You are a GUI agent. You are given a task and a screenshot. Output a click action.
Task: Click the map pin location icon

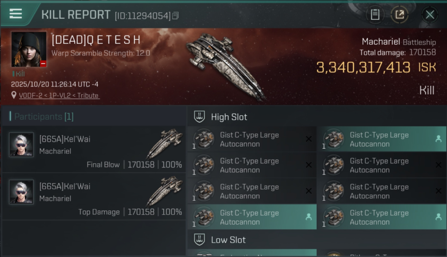[14, 95]
